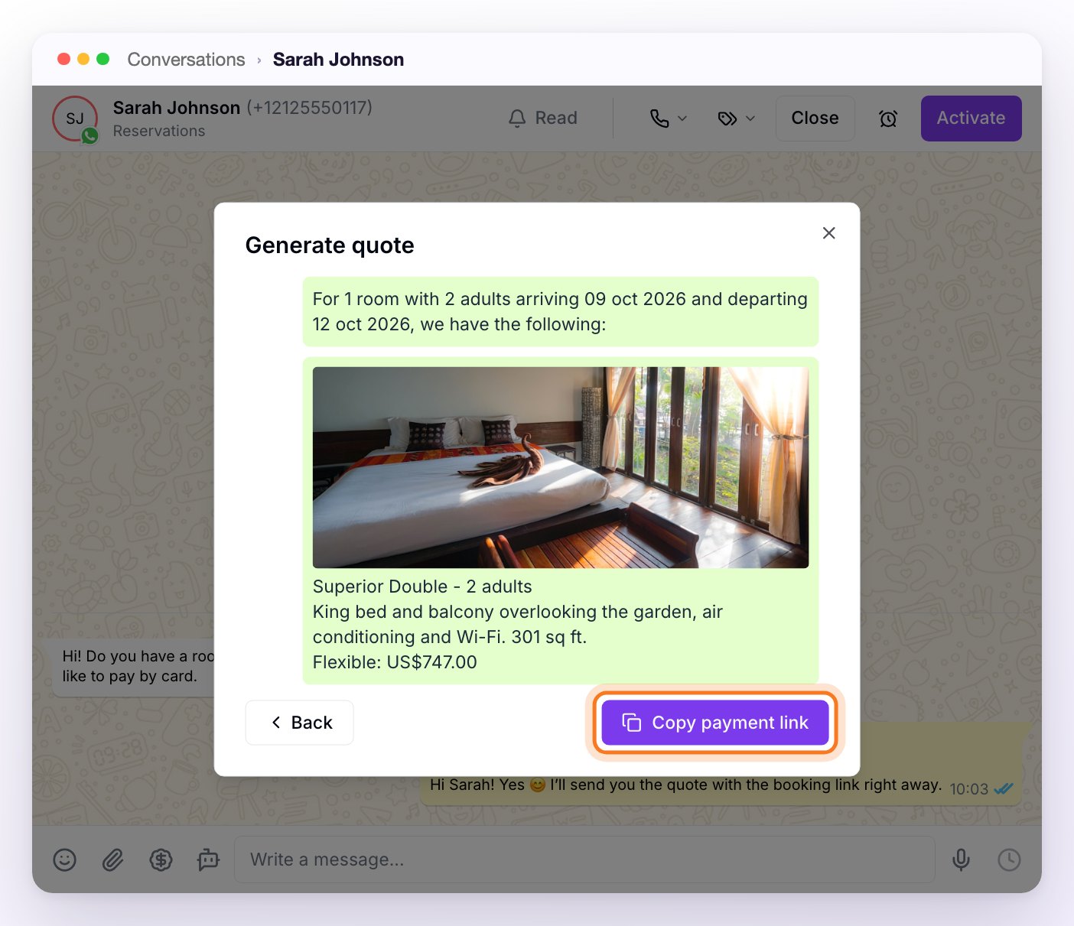Click the paperclip attachment icon

(112, 860)
